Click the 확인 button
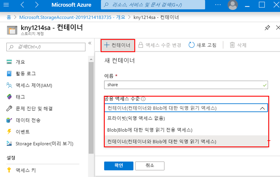The height and width of the screenshot is (177, 280). (119, 166)
